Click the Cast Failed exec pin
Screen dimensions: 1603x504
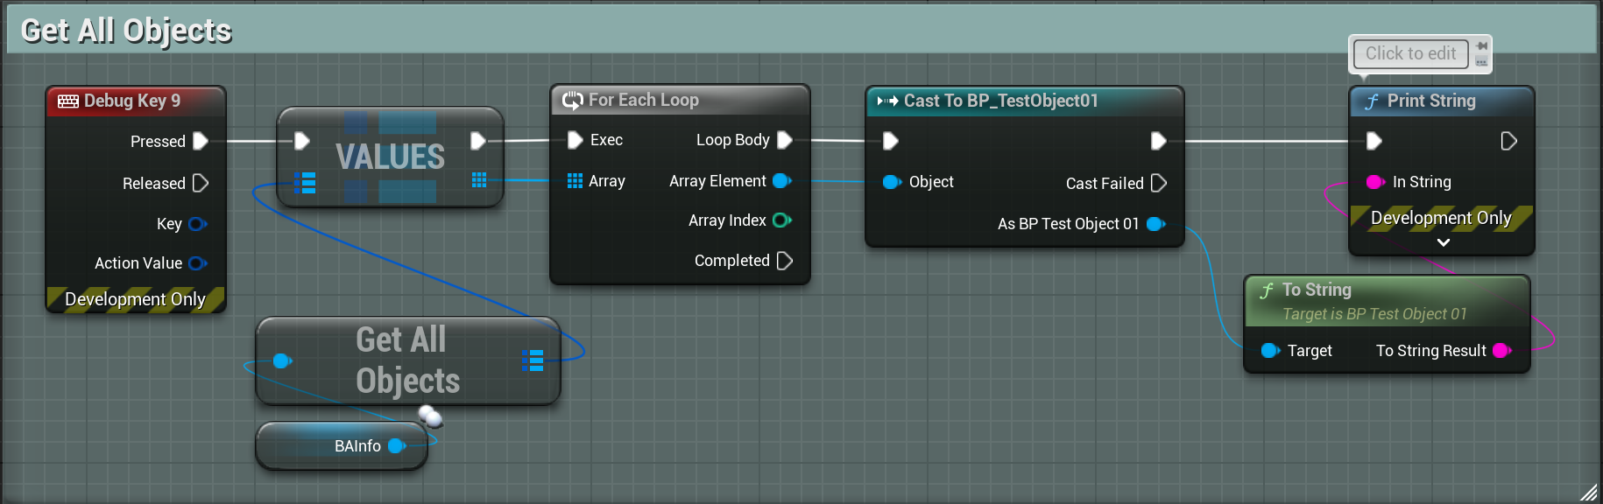tap(1158, 183)
